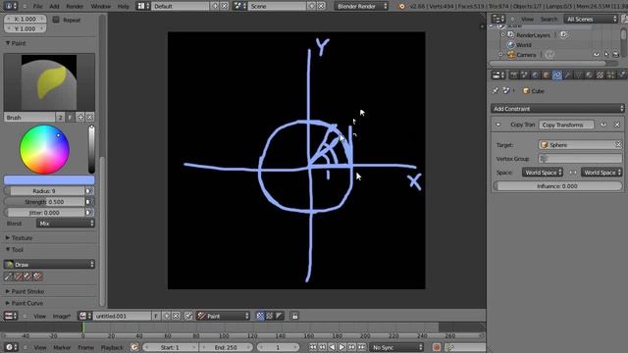Click the timeline editor type clock icon
This screenshot has width=628, height=353.
11,347
